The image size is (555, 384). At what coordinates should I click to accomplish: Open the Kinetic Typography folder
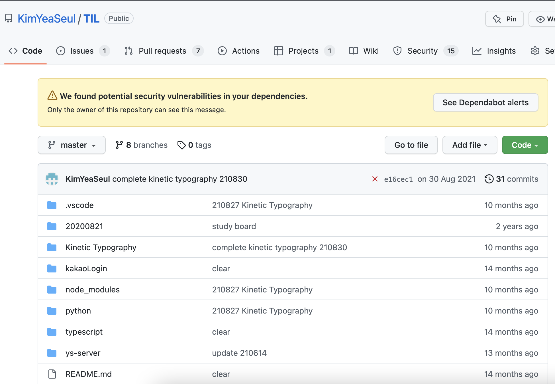point(101,247)
